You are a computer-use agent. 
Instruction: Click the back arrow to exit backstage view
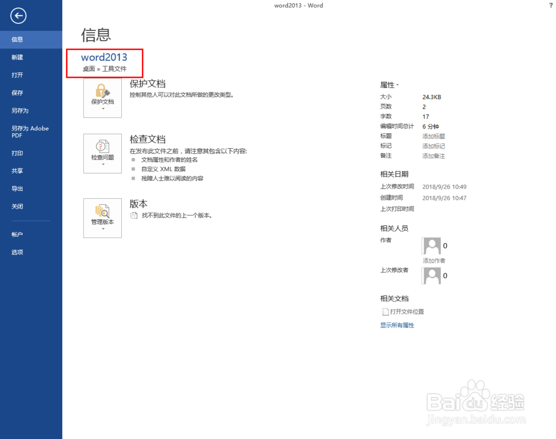pos(18,16)
